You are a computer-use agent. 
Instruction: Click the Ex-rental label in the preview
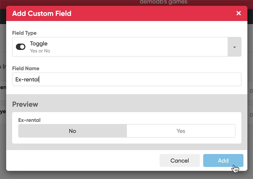(x=29, y=120)
